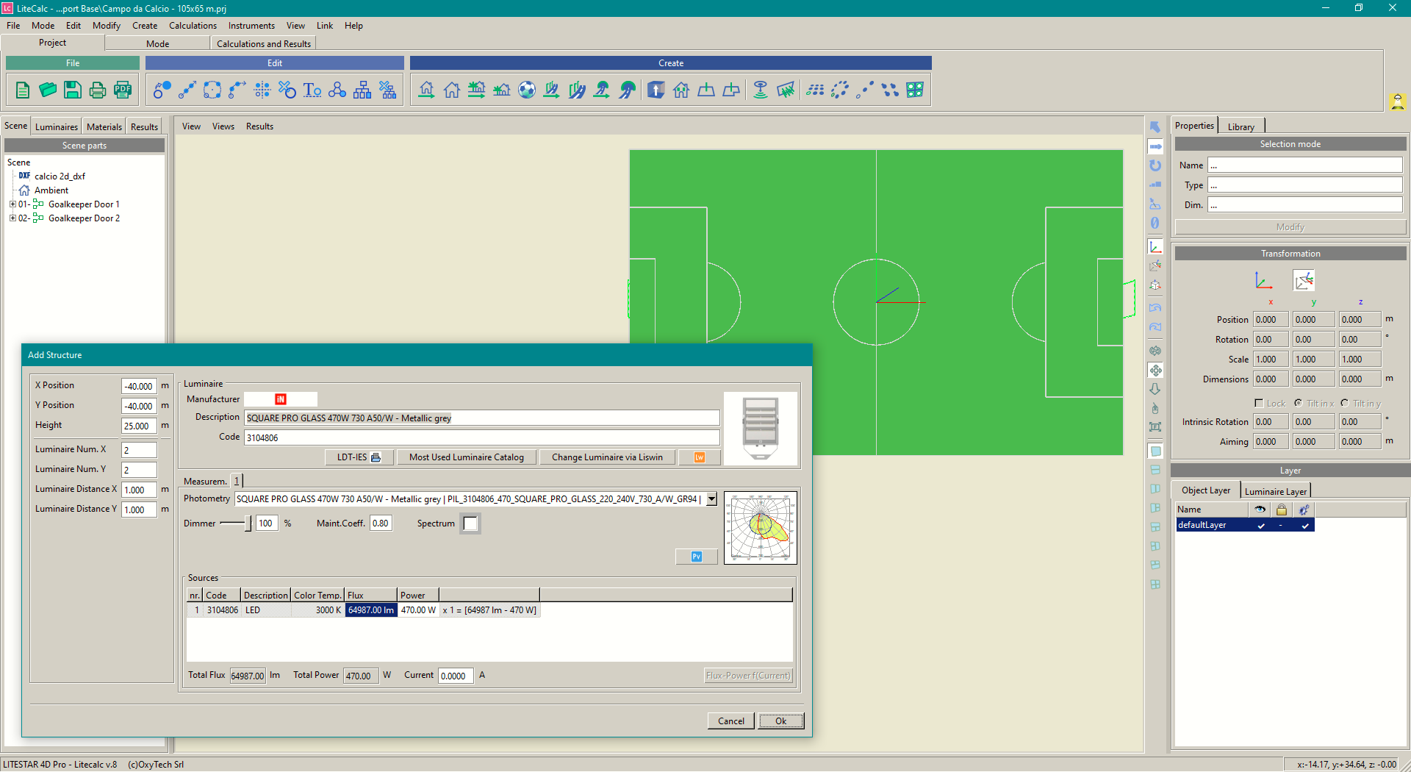This screenshot has height=772, width=1411.
Task: Toggle the gear column checkmark for defaultLayer
Action: 1305,526
